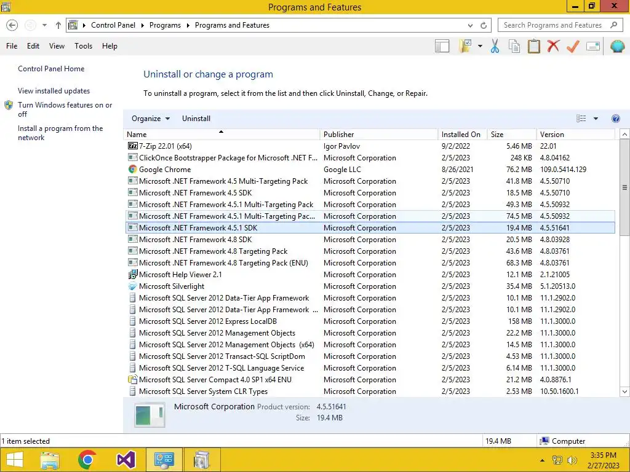630x472 pixels.
Task: Click the Copy toolbar icon
Action: point(514,46)
